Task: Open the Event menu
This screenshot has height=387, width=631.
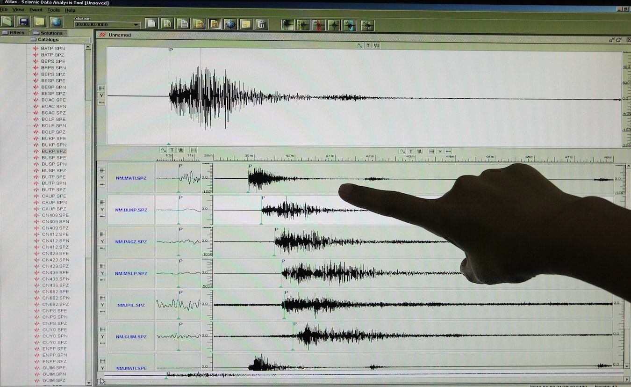Action: (36, 10)
